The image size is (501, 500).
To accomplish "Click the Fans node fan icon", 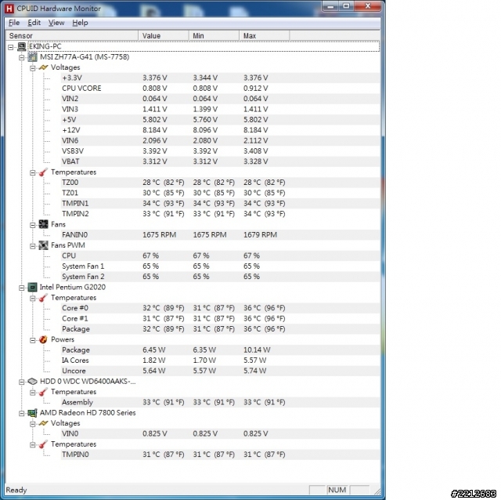I will [x=44, y=224].
